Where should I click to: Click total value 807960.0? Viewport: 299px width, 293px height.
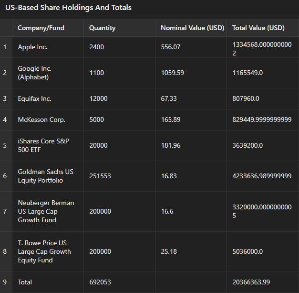[x=246, y=98]
